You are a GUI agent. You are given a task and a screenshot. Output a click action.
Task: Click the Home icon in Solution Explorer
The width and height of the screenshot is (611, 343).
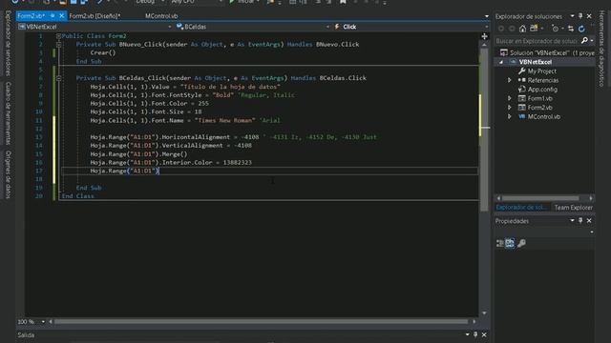tap(522, 29)
